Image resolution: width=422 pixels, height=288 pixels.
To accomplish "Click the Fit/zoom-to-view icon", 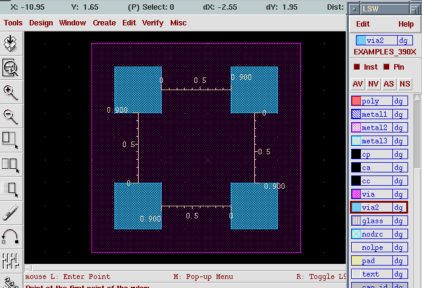I will pyautogui.click(x=10, y=68).
